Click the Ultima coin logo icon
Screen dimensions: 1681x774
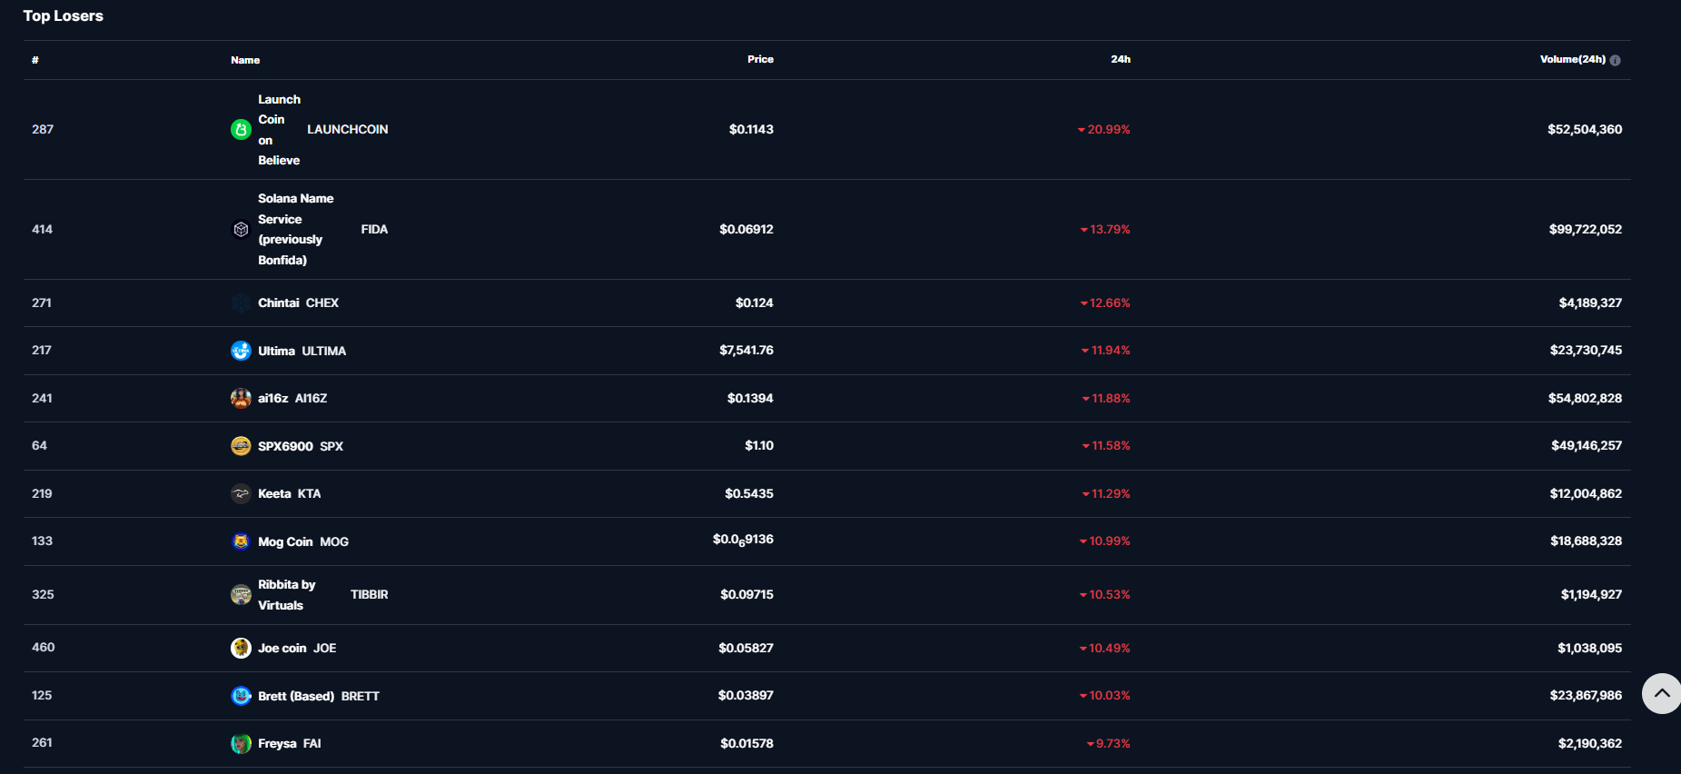[x=241, y=351]
